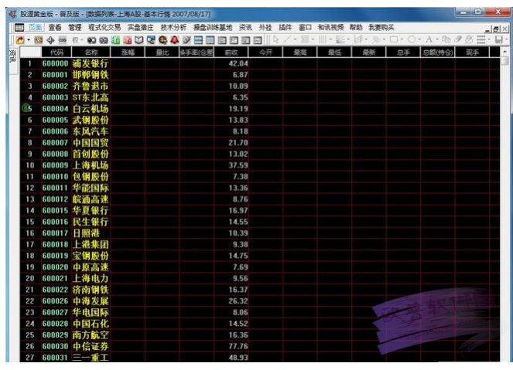
Task: Click the chain link toolbar icon
Action: [x=63, y=40]
